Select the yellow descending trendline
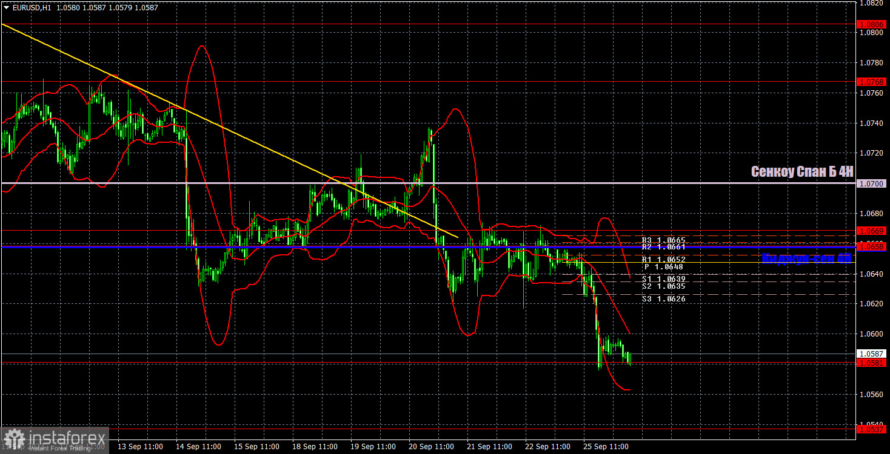The image size is (890, 454). pos(230,131)
